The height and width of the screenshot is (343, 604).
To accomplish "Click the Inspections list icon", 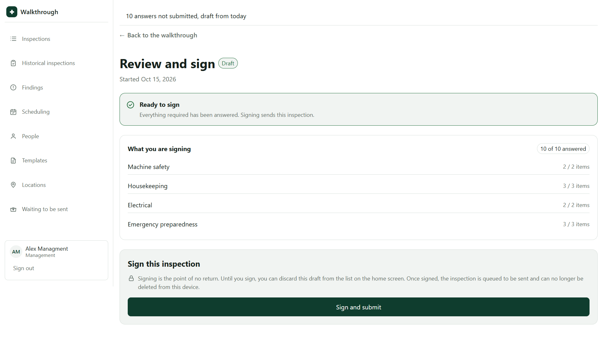I will (13, 39).
